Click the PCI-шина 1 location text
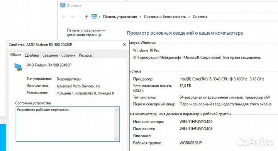Viewport: 278px width, 151px height. (x=85, y=93)
